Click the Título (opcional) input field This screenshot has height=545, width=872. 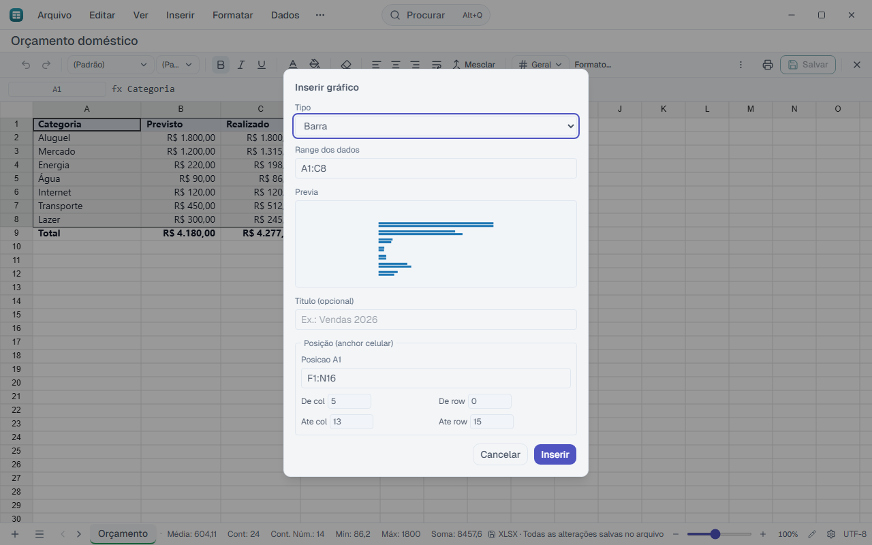436,320
